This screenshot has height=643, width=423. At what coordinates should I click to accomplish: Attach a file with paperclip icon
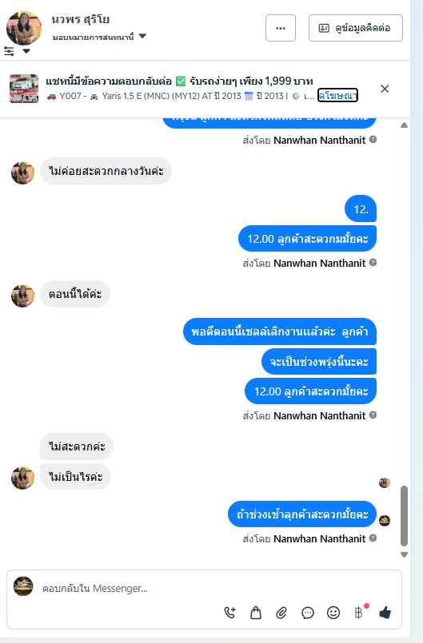(281, 613)
